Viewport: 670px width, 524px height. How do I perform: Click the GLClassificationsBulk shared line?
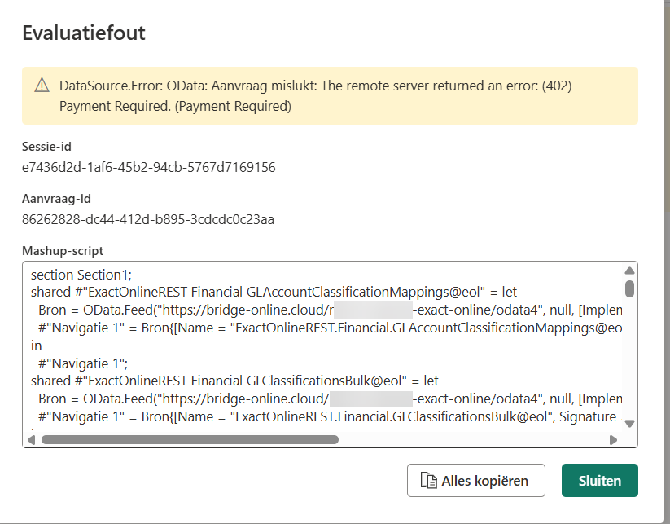(x=234, y=381)
